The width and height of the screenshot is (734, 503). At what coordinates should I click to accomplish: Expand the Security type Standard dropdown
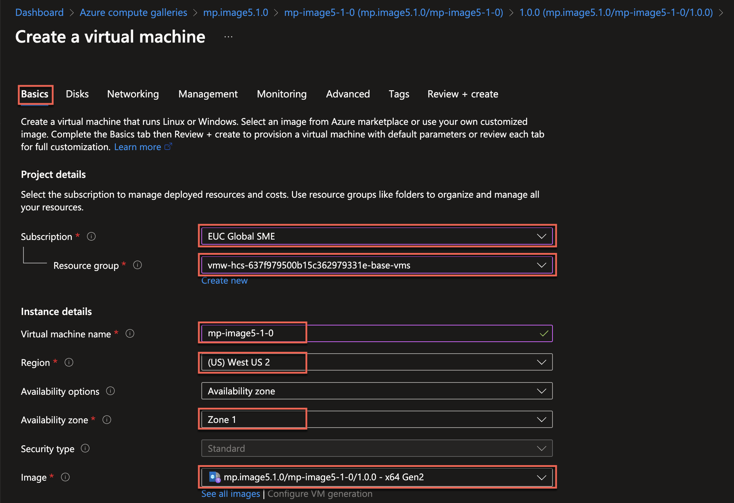pyautogui.click(x=377, y=448)
